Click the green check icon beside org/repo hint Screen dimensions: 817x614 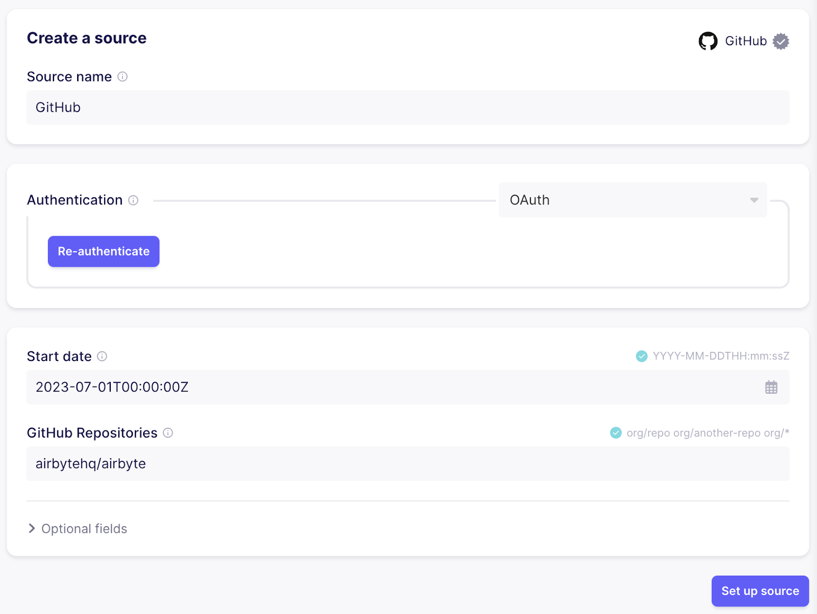pos(615,432)
